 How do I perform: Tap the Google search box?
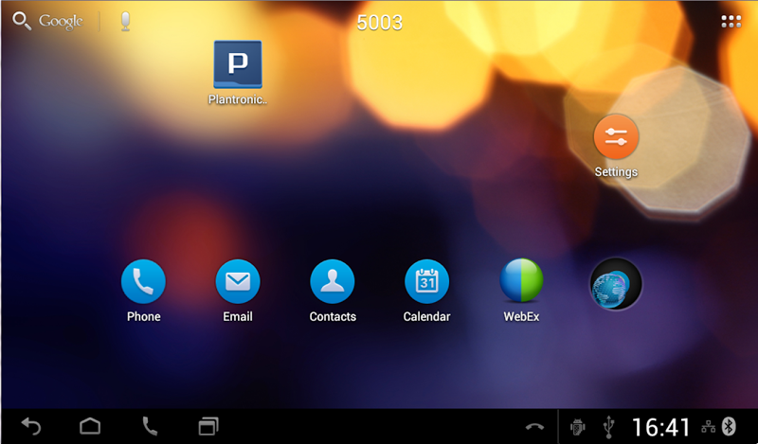point(49,21)
